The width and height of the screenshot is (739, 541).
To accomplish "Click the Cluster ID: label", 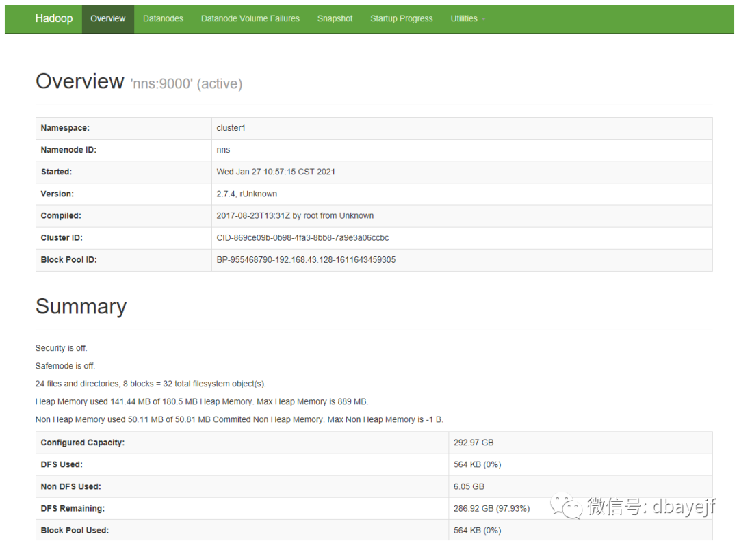I will 62,238.
